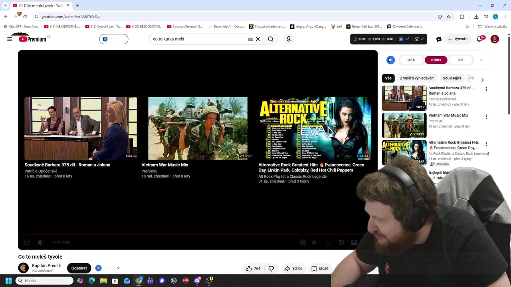
Task: Open Chrome extensions puzzle icon
Action: click(x=462, y=17)
